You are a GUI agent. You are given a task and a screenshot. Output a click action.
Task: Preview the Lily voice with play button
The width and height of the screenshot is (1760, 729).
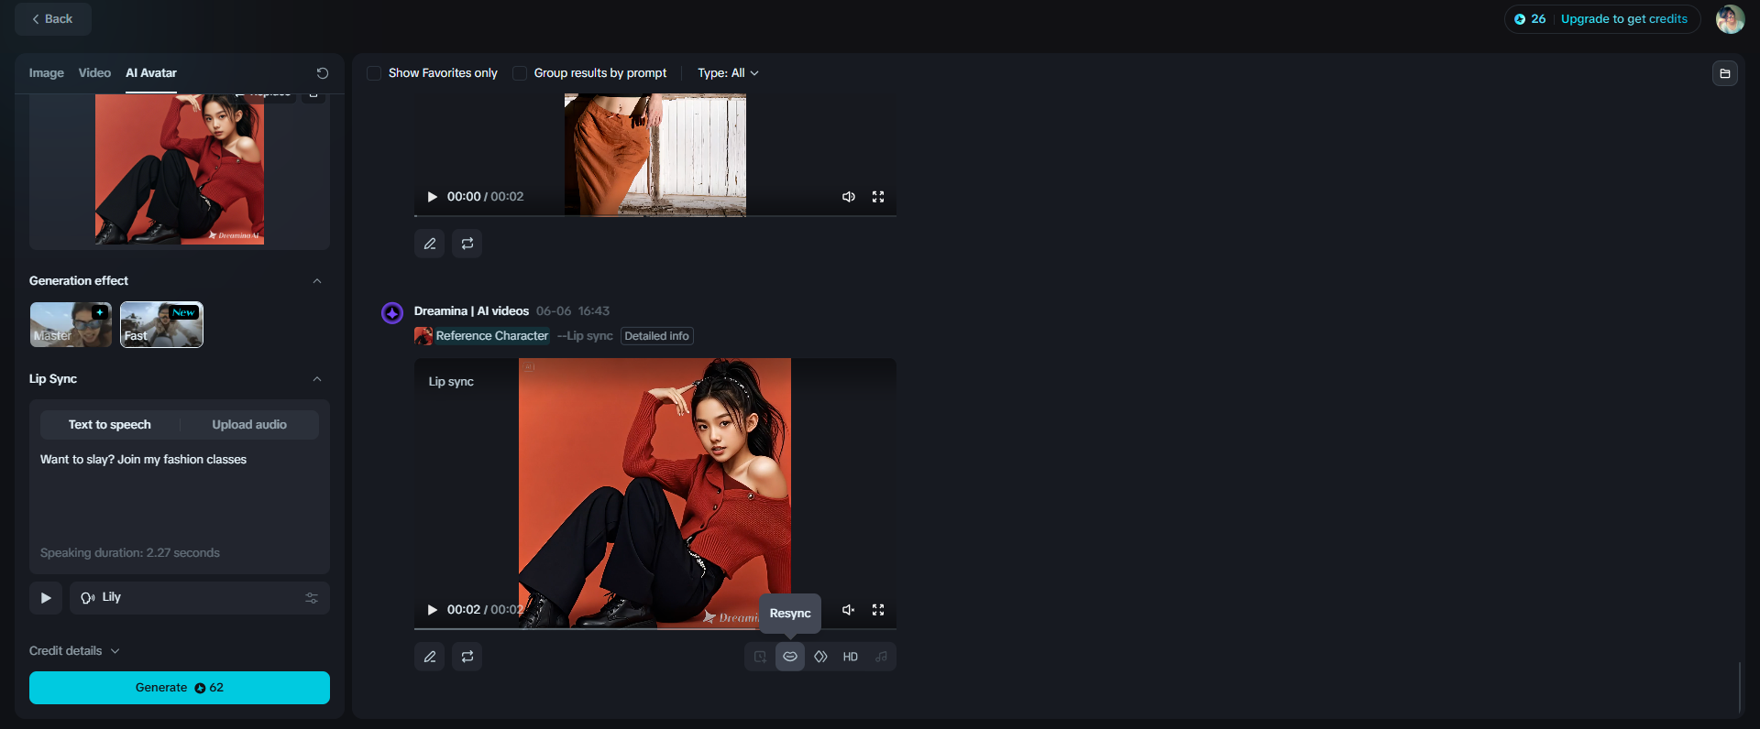(46, 598)
